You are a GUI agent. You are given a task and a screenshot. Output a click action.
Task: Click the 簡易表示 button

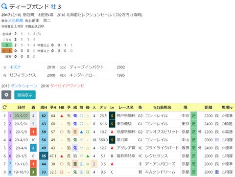[25, 95]
